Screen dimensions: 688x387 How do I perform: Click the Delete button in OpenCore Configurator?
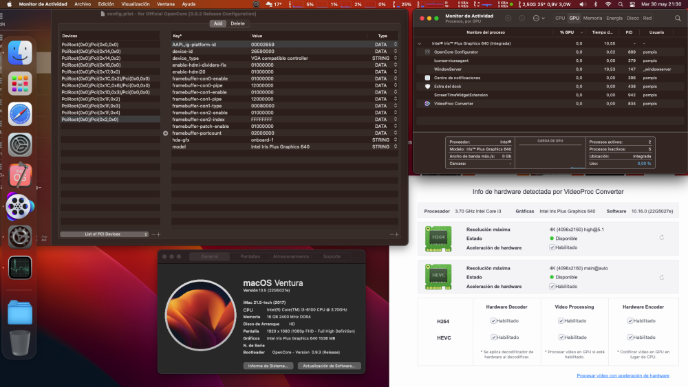point(238,23)
